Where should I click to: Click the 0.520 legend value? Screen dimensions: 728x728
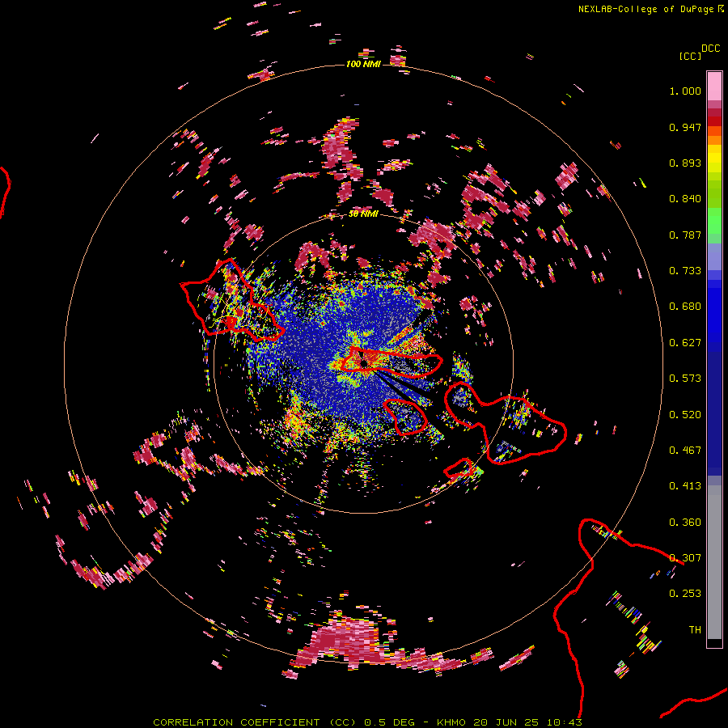[685, 415]
